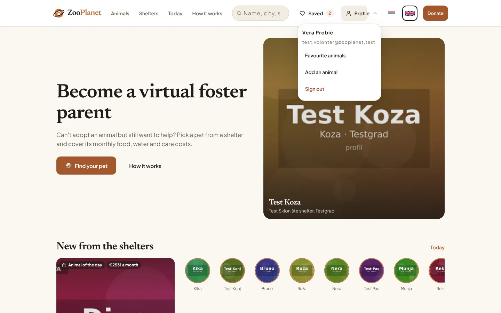Screen dimensions: 501x313
Task: Open How it works in navbar
Action: [x=207, y=13]
